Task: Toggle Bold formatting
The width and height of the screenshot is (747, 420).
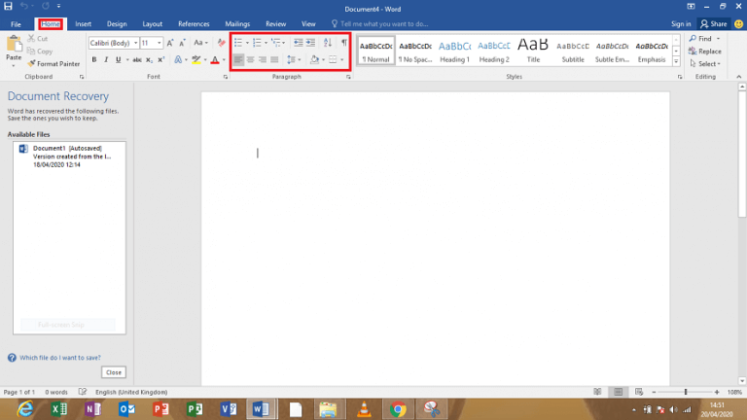Action: tap(93, 60)
